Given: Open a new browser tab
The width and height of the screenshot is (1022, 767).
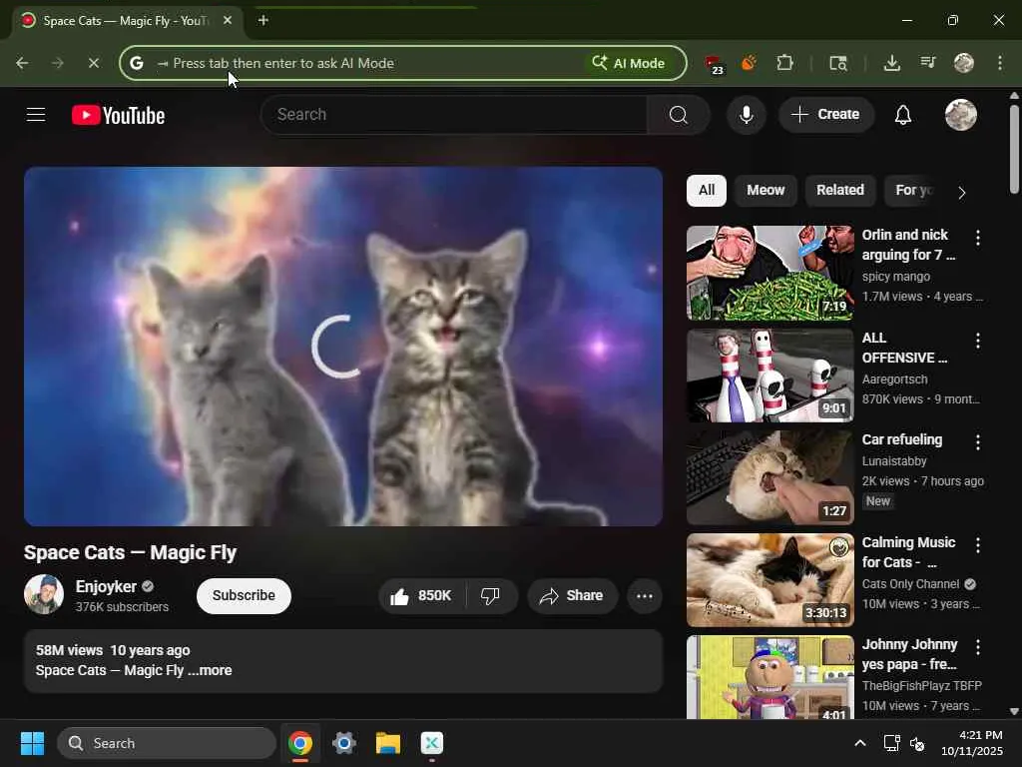Looking at the screenshot, I should [x=263, y=20].
